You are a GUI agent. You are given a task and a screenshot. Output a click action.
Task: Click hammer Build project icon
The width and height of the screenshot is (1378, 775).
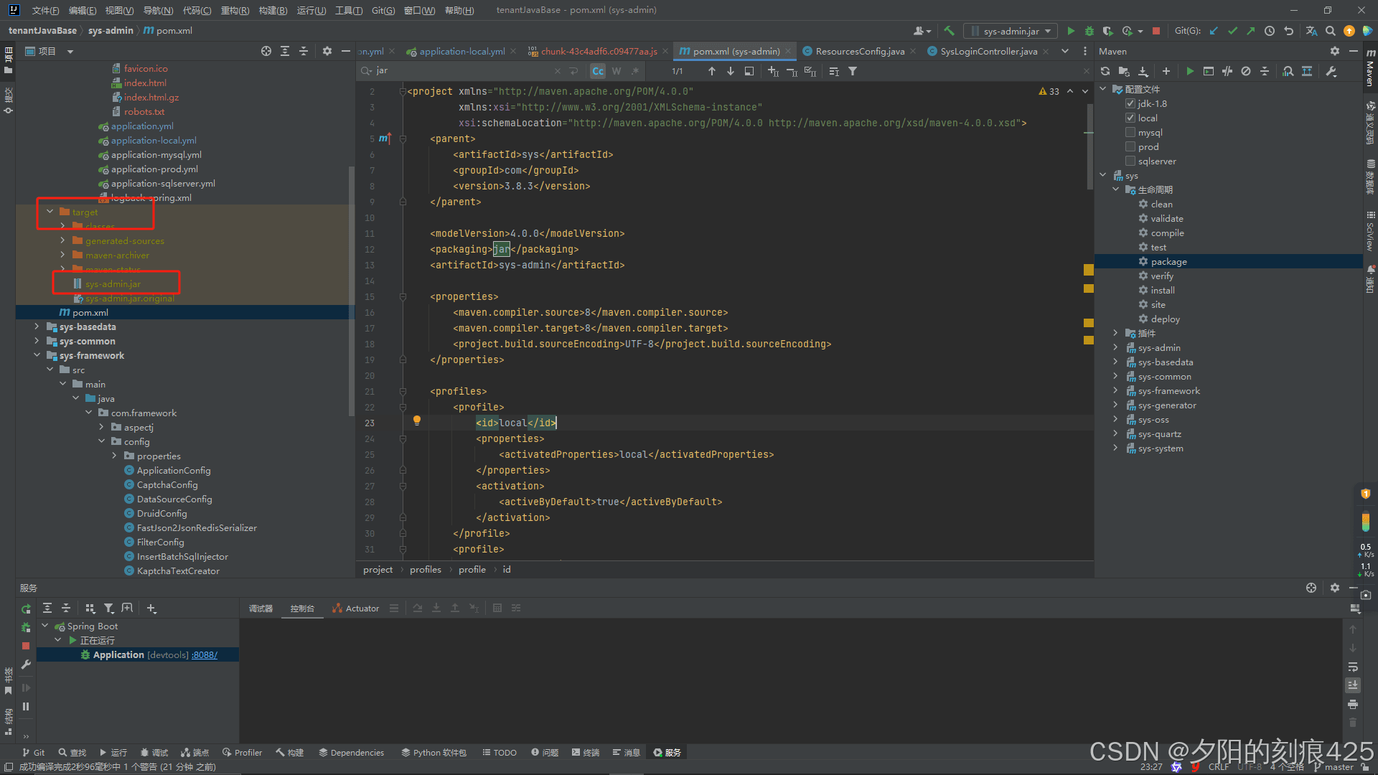point(949,31)
